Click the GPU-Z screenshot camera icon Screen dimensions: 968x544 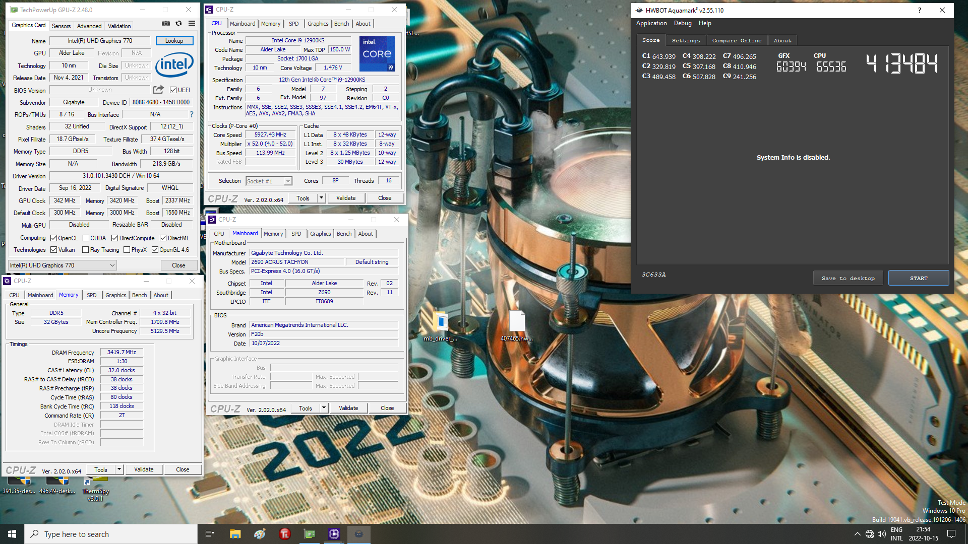click(x=165, y=24)
